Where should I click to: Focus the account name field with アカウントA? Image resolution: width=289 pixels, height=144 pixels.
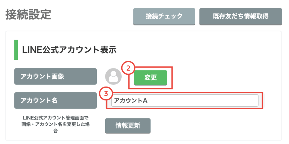pyautogui.click(x=185, y=101)
